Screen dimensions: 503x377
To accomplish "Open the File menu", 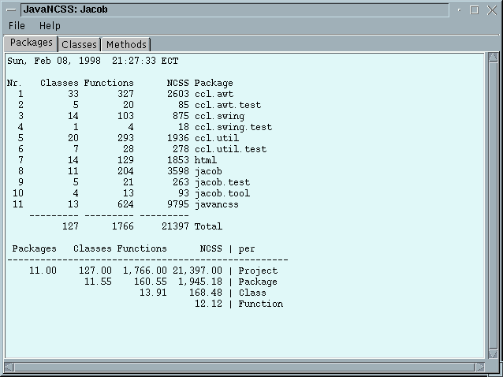I will point(17,26).
